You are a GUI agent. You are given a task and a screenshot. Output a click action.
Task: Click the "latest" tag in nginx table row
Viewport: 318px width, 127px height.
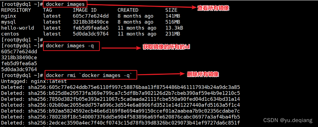(x=52, y=16)
